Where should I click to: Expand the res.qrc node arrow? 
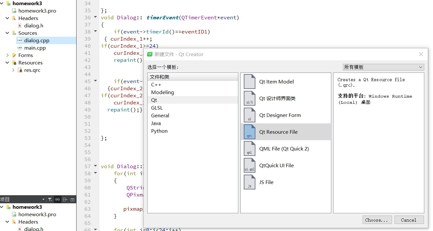coord(13,70)
